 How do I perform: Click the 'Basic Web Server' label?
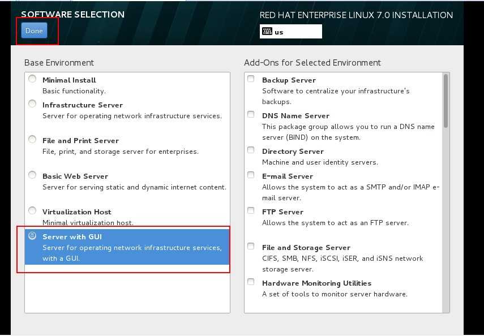click(75, 176)
